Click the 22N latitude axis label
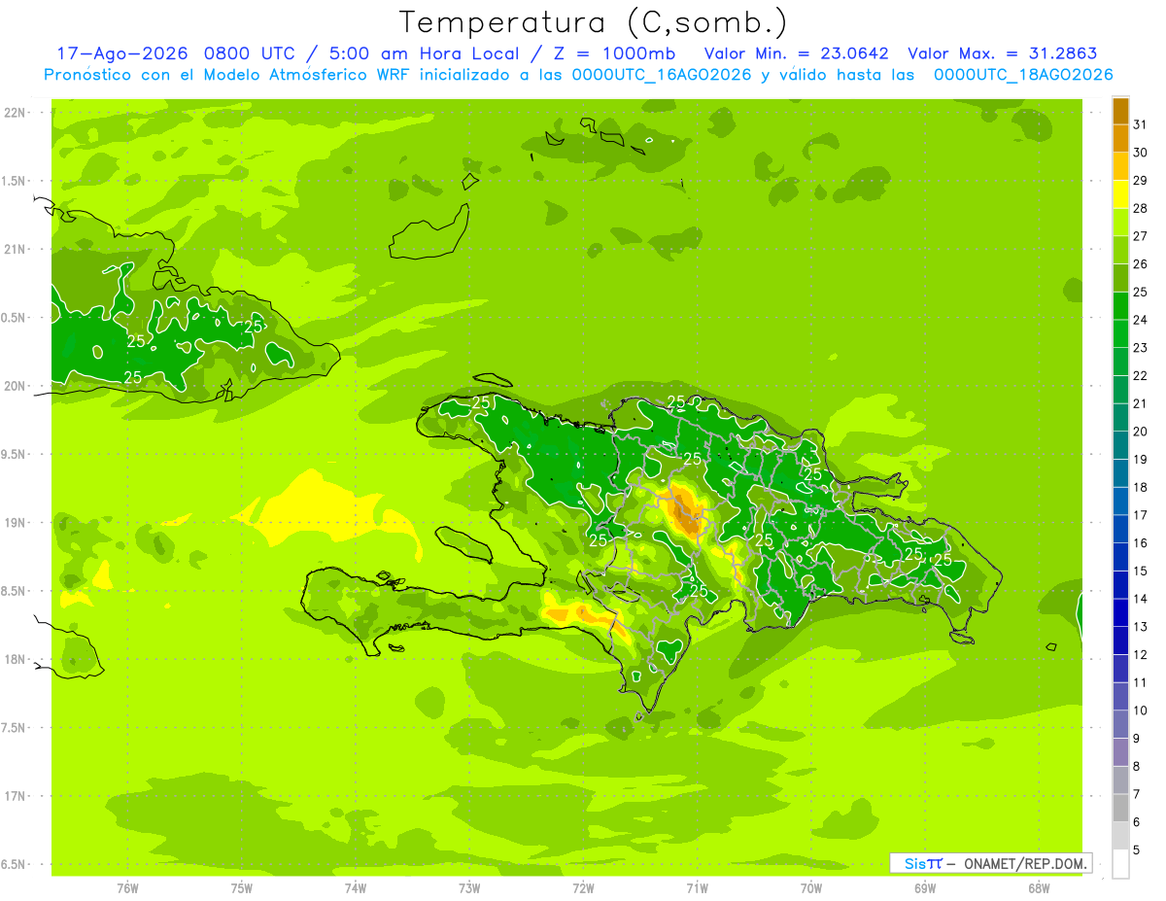Screen dimensions: 1166x901 [15, 113]
